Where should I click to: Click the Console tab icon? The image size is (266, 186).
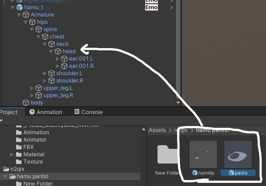[77, 112]
